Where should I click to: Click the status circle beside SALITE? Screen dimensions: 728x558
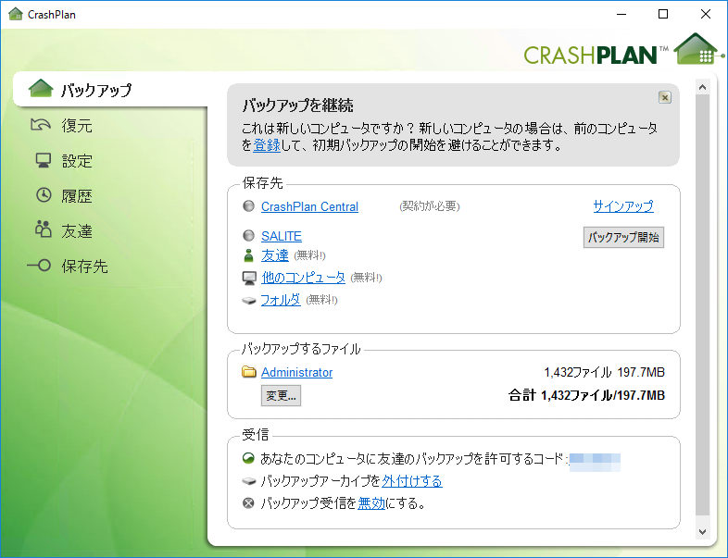coord(249,236)
